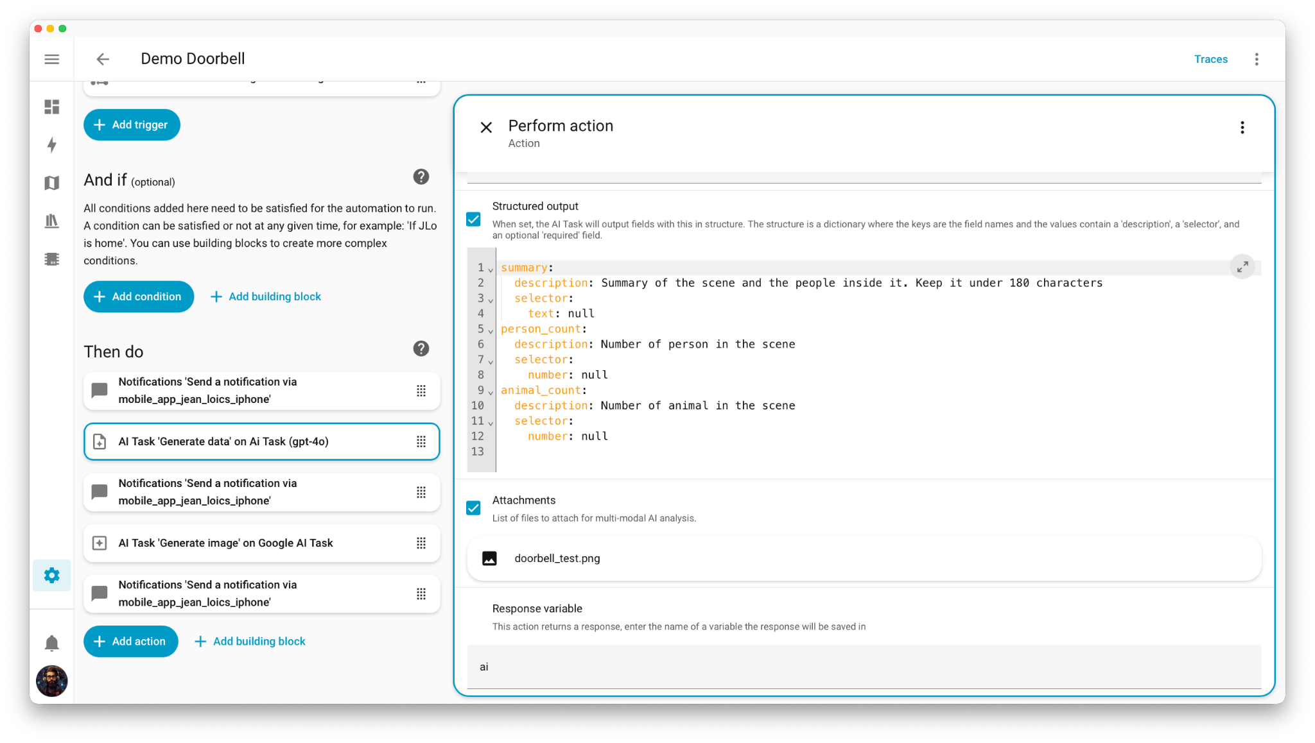
Task: Expand the YAML editor to fullscreen
Action: click(1243, 266)
